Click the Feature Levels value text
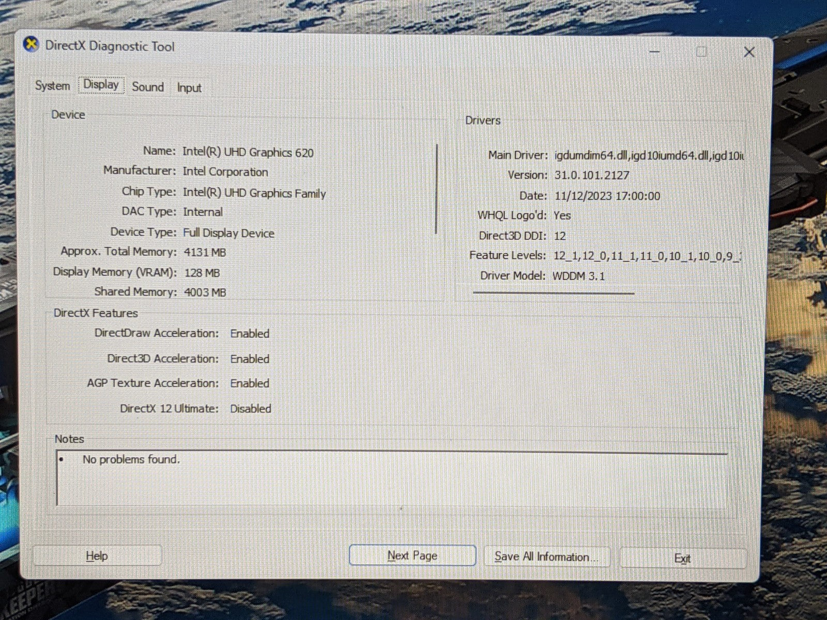The image size is (827, 620). 647,256
